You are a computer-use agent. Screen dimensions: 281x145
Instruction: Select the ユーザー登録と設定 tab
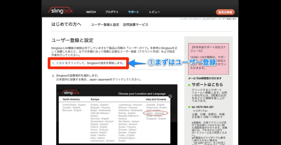click(x=105, y=24)
